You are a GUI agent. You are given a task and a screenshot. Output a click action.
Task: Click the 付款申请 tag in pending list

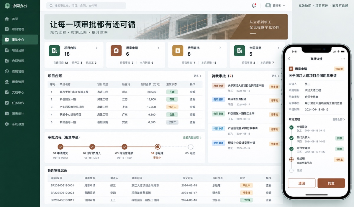click(x=219, y=128)
